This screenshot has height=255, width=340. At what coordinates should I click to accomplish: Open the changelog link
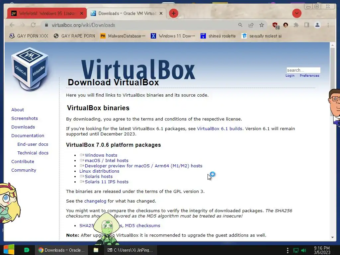pos(95,201)
